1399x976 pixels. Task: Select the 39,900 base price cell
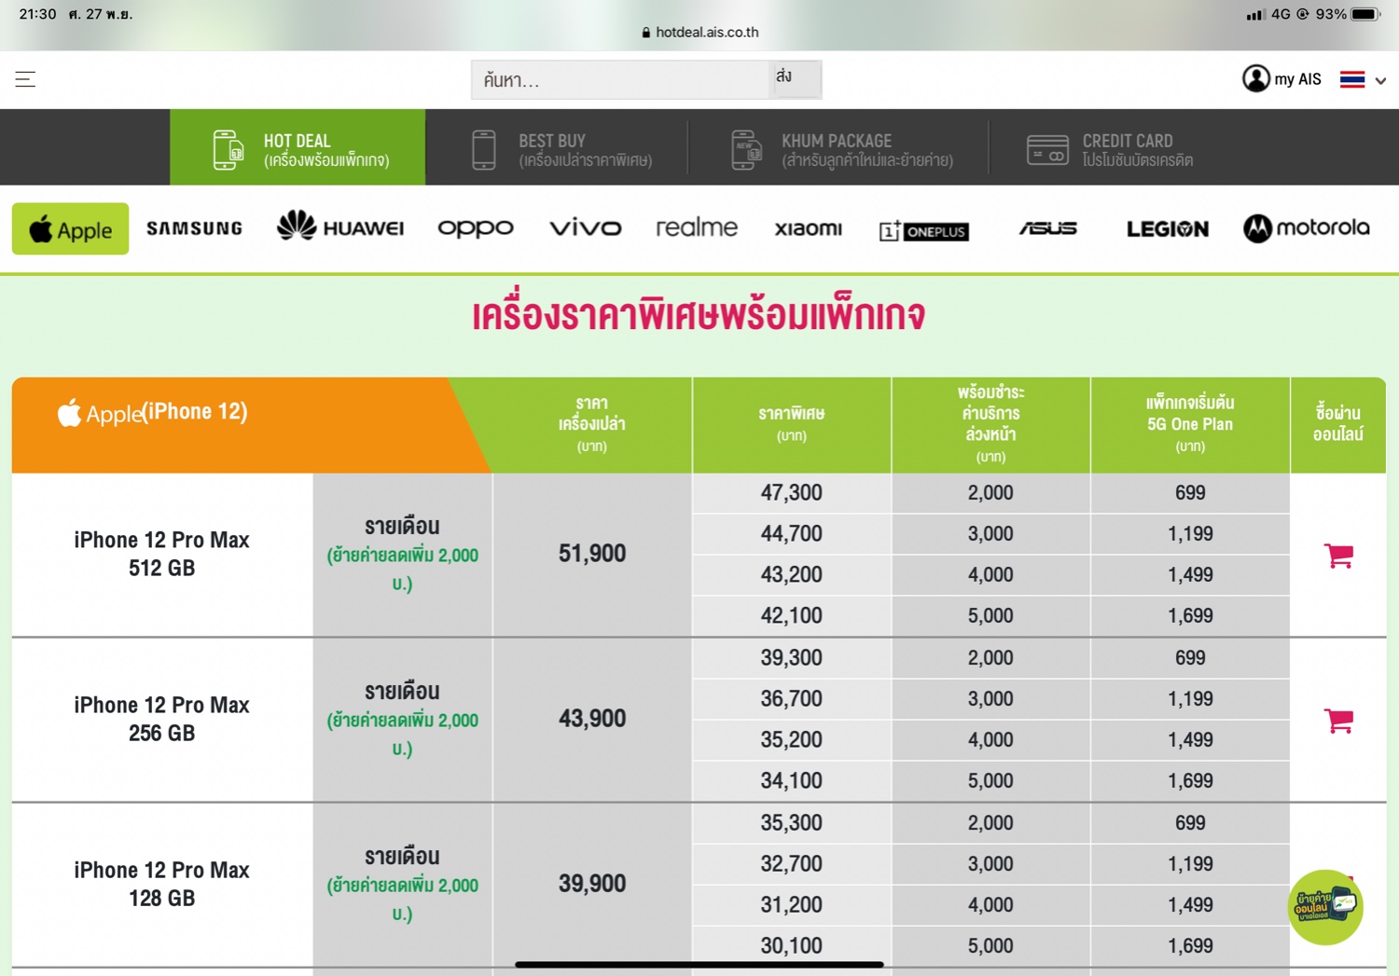pyautogui.click(x=592, y=884)
